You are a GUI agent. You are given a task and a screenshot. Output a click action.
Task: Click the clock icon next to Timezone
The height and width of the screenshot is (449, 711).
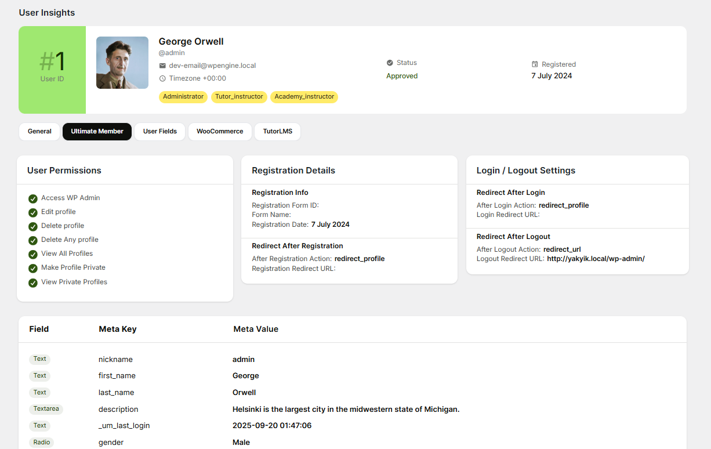[x=162, y=78]
